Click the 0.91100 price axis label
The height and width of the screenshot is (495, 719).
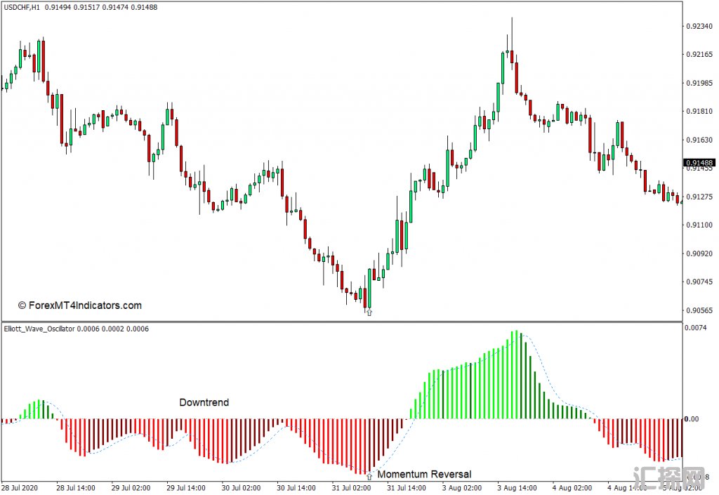pyautogui.click(x=699, y=225)
